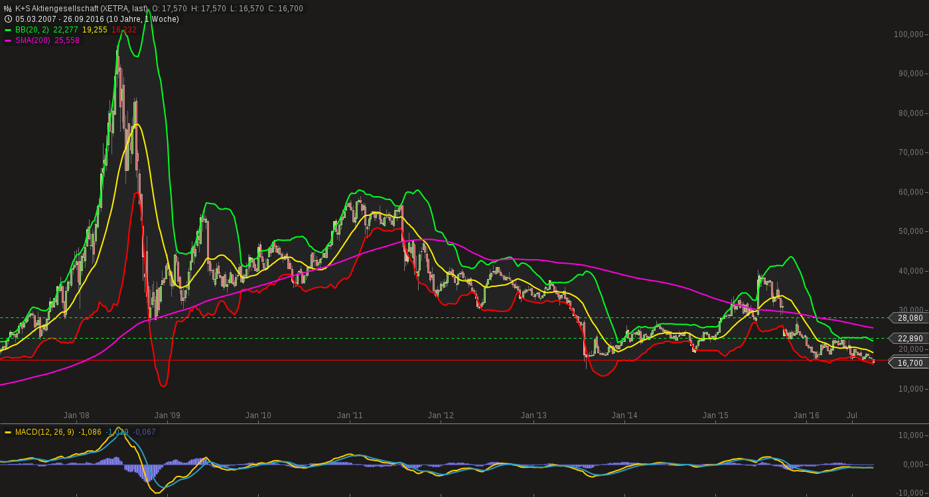Viewport: 929px width, 497px height.
Task: Click the Jan '13 time axis label
Action: click(x=534, y=415)
